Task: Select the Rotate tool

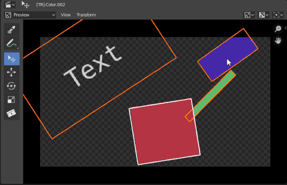Action: click(12, 86)
